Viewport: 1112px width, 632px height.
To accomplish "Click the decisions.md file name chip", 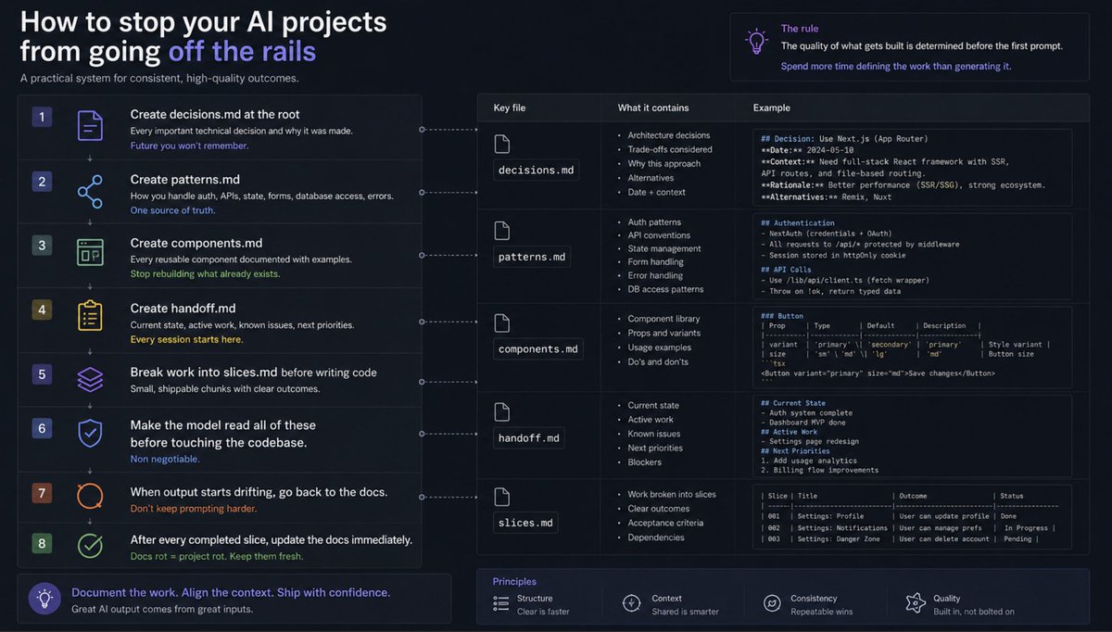I will [x=536, y=170].
